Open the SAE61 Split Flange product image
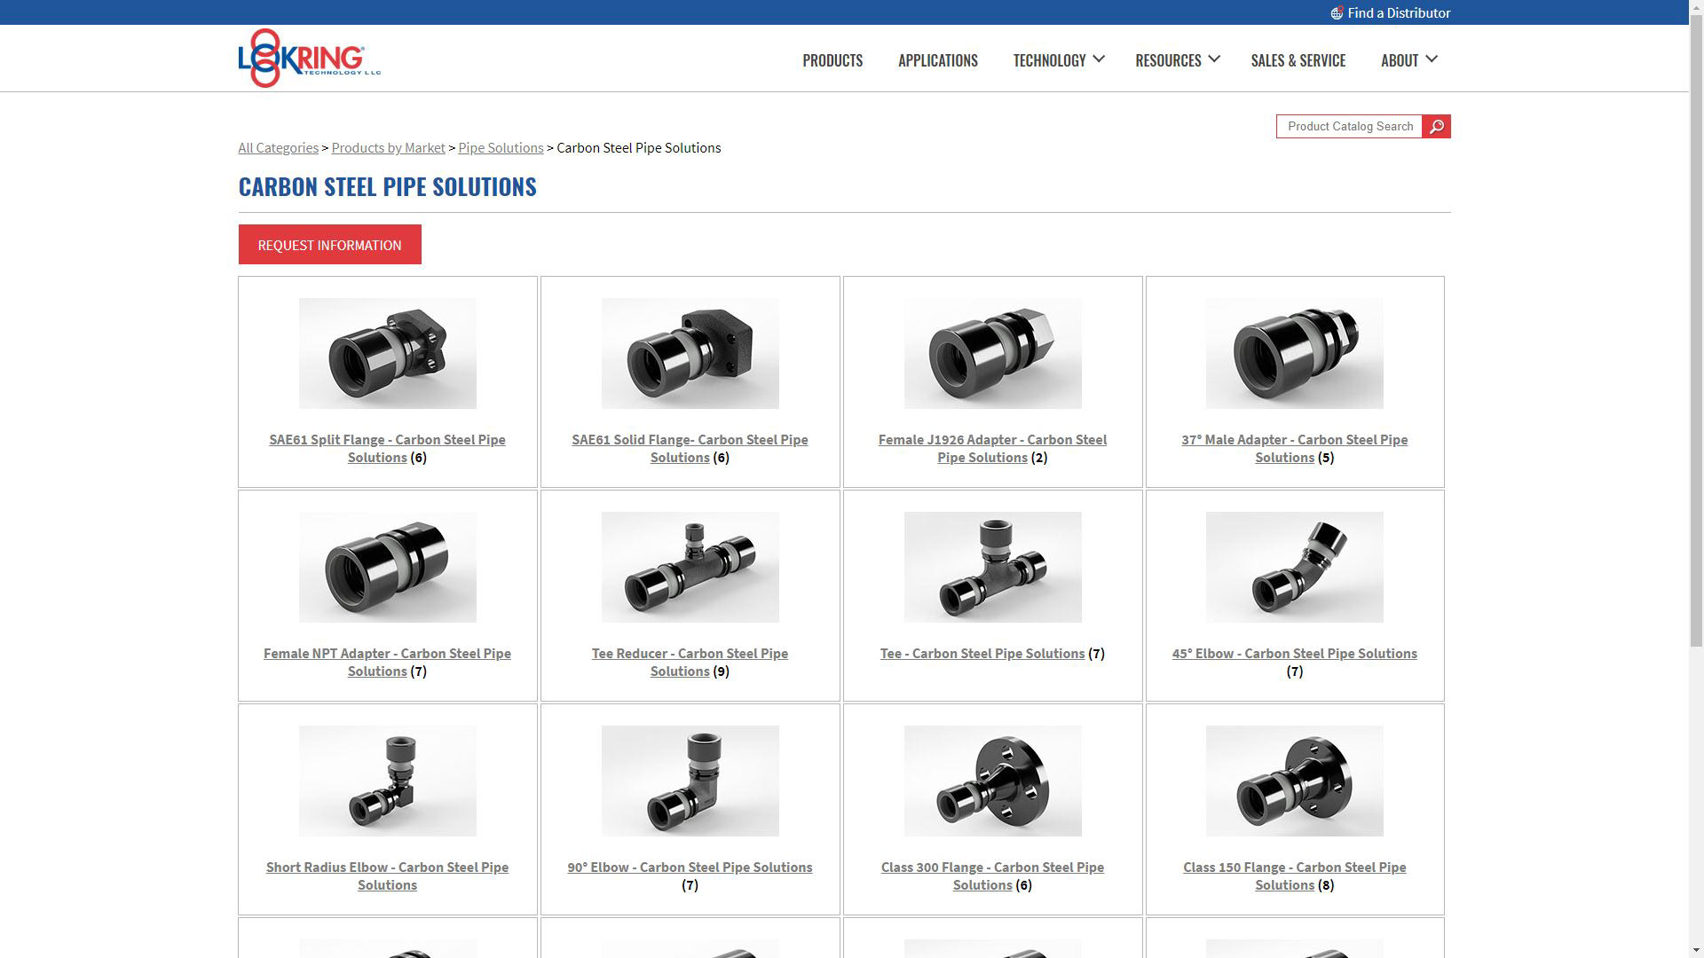The width and height of the screenshot is (1704, 958). [x=387, y=353]
